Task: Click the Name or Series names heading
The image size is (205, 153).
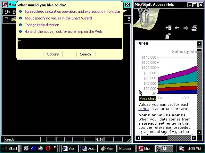Action: click(162, 115)
